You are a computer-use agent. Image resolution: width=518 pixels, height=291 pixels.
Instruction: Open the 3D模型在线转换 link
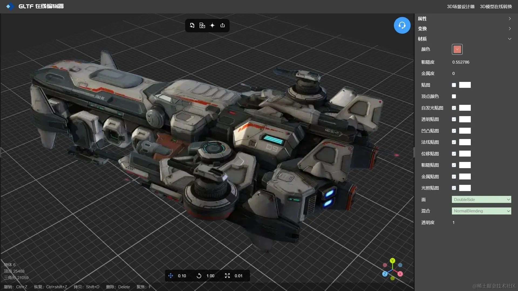click(496, 6)
